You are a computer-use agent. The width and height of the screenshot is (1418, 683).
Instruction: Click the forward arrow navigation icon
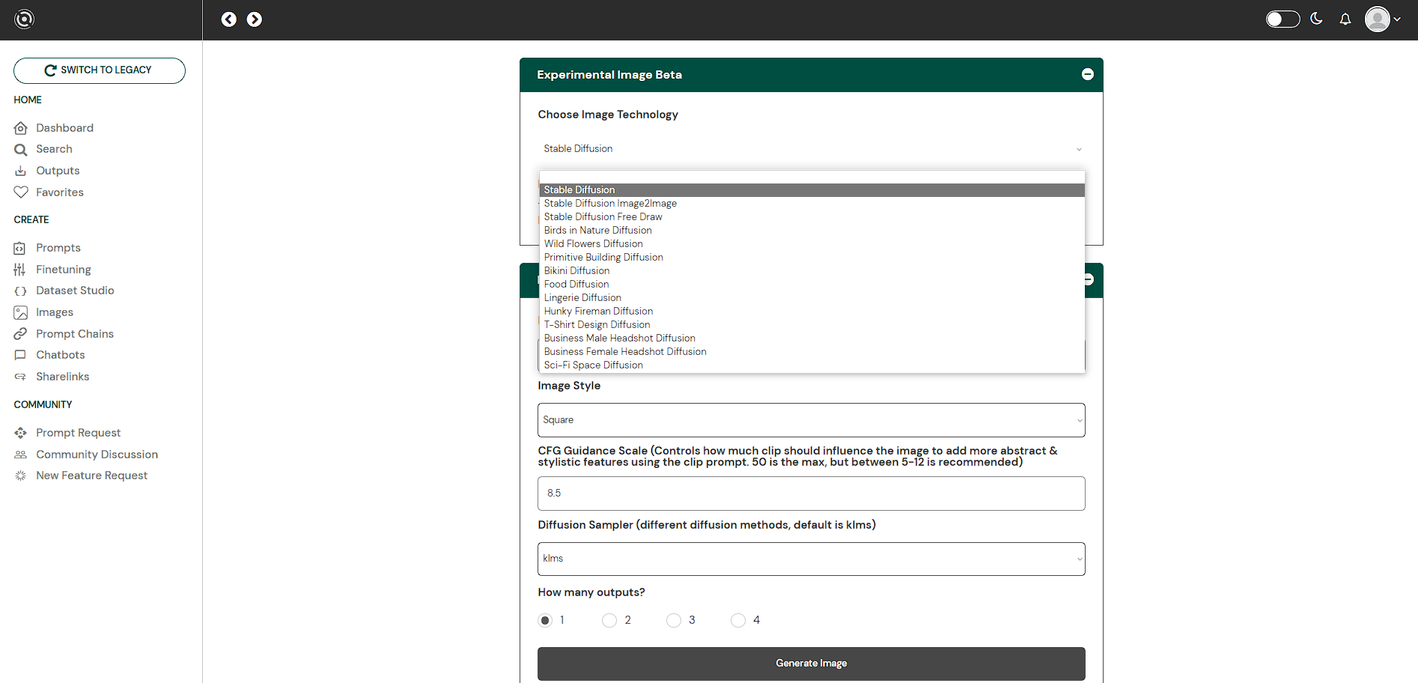pos(255,19)
